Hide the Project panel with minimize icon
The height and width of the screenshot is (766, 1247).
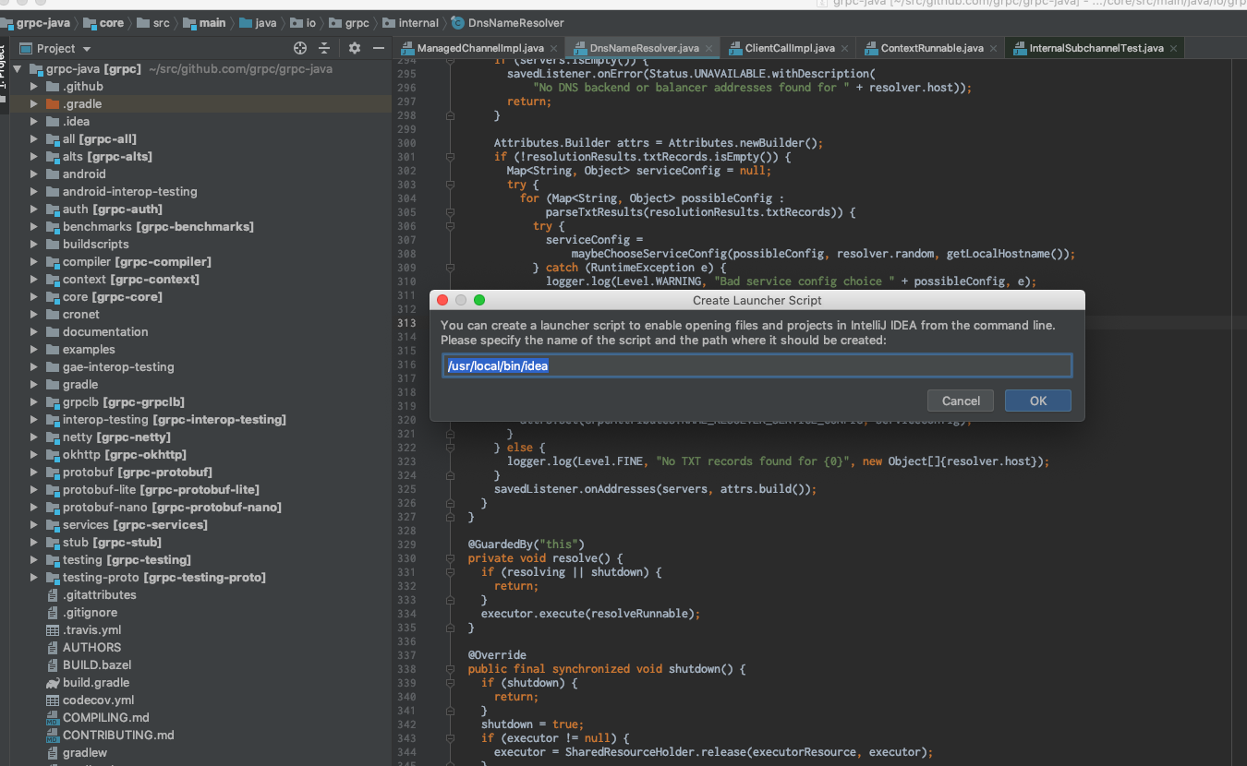[x=378, y=48]
